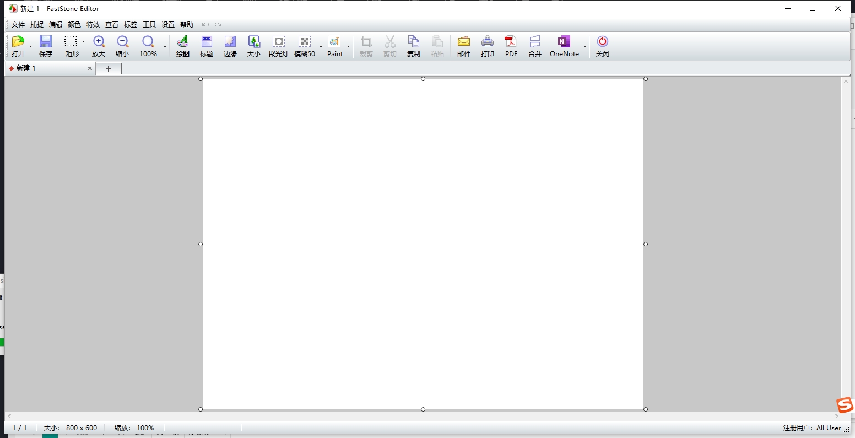Click the 大小: 800 x 600 status text

point(71,428)
